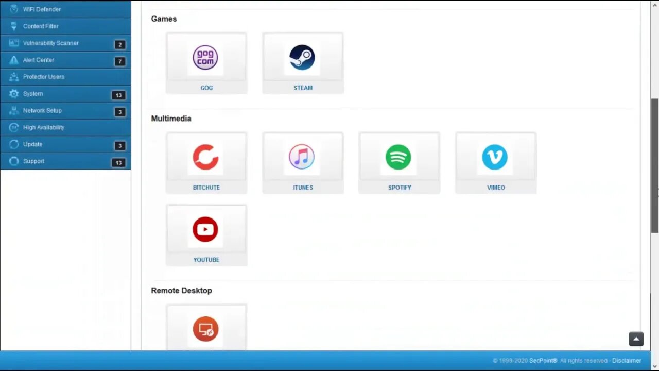Open Protector Users section
Image resolution: width=659 pixels, height=371 pixels.
(x=65, y=77)
